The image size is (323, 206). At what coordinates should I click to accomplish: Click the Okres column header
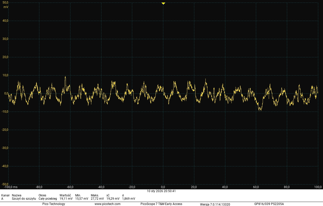coord(42,195)
